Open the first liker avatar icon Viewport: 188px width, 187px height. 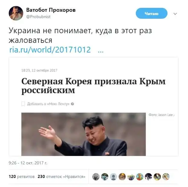(x=96, y=177)
